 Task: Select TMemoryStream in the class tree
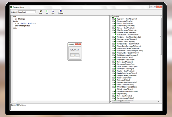(x=128, y=87)
